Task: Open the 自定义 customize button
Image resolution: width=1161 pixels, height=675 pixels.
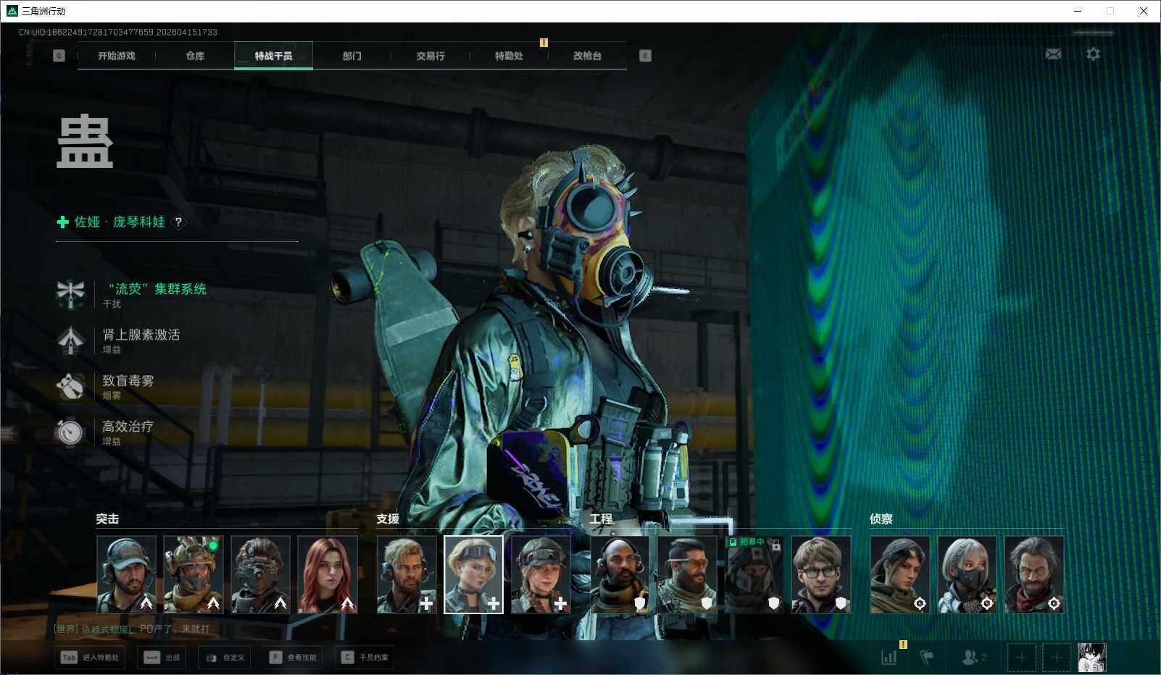Action: (x=225, y=658)
